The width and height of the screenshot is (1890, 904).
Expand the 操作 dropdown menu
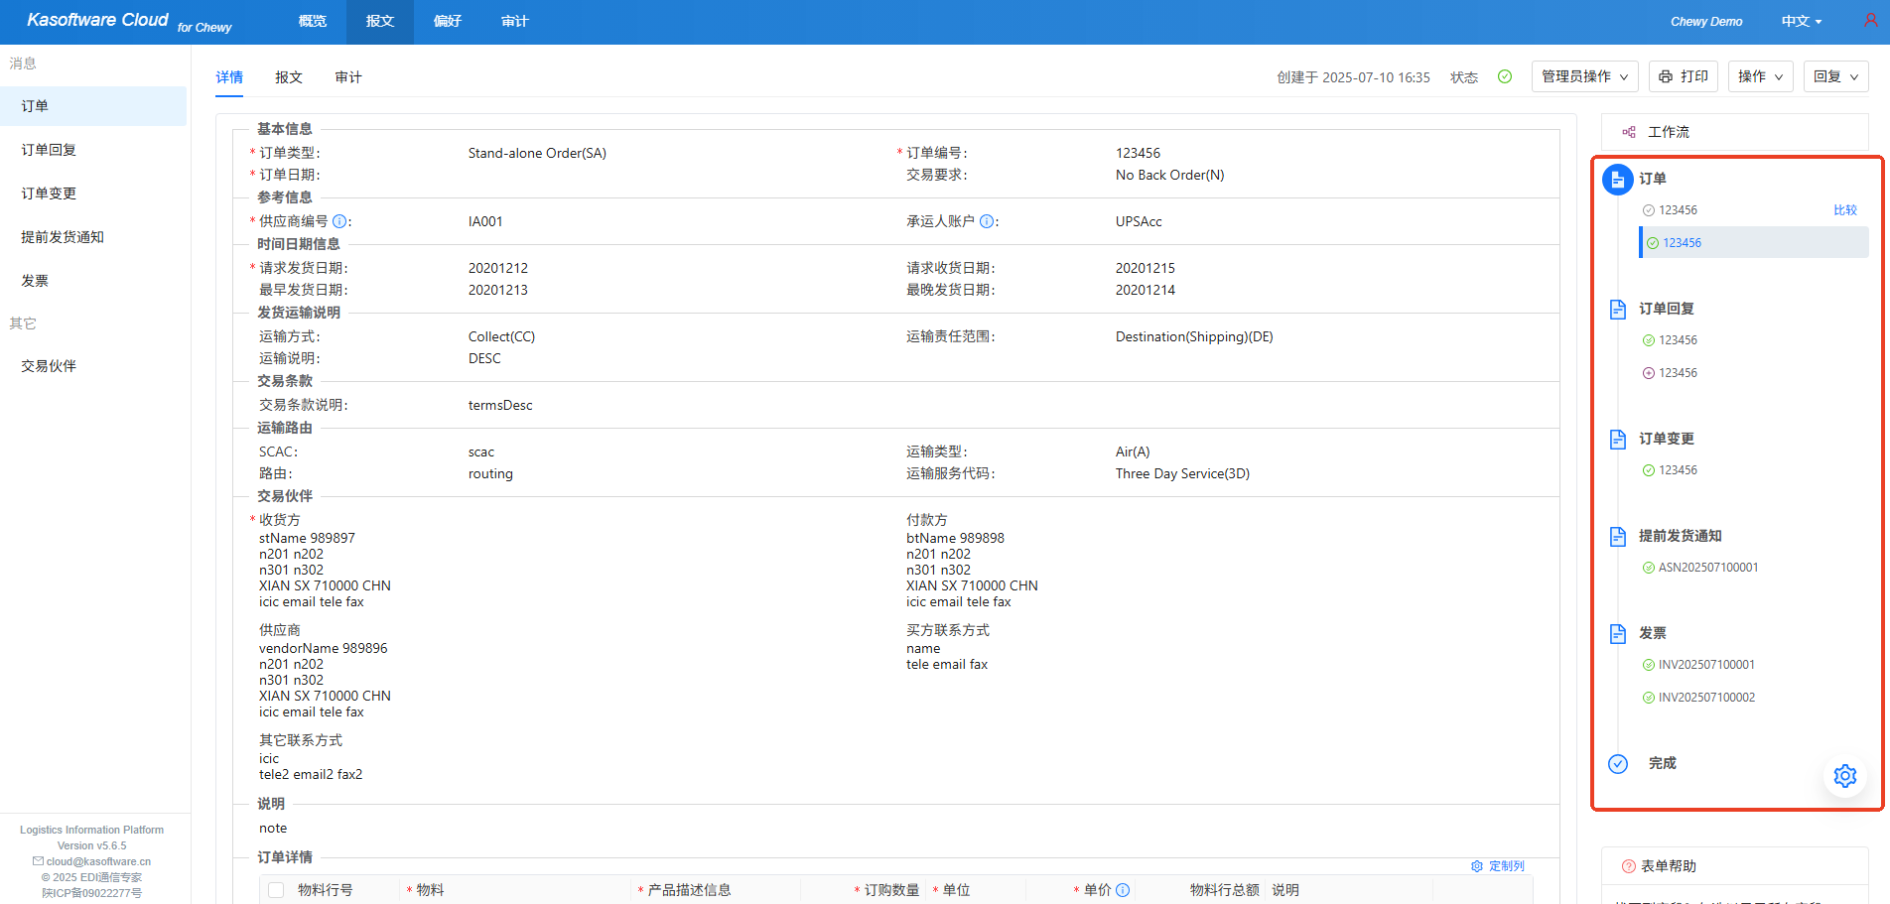coord(1760,76)
